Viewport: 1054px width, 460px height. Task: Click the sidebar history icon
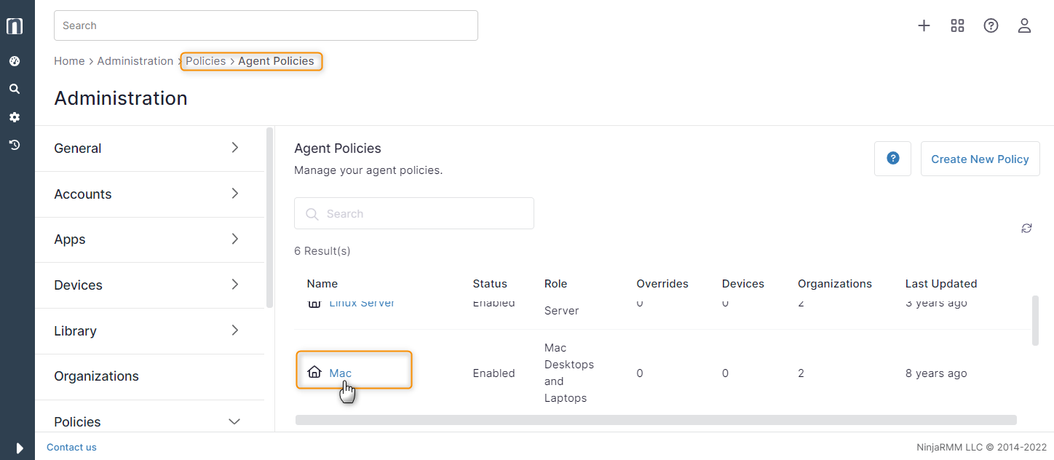[x=15, y=145]
